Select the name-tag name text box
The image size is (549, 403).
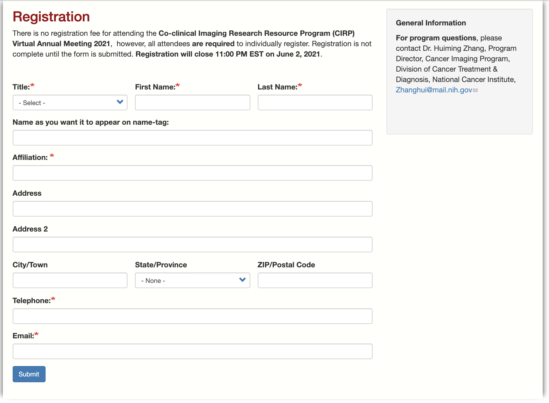pos(192,138)
